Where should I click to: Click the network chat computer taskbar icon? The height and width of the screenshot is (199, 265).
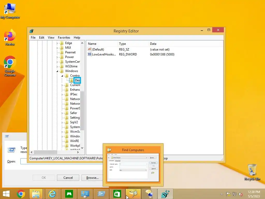[149, 194]
